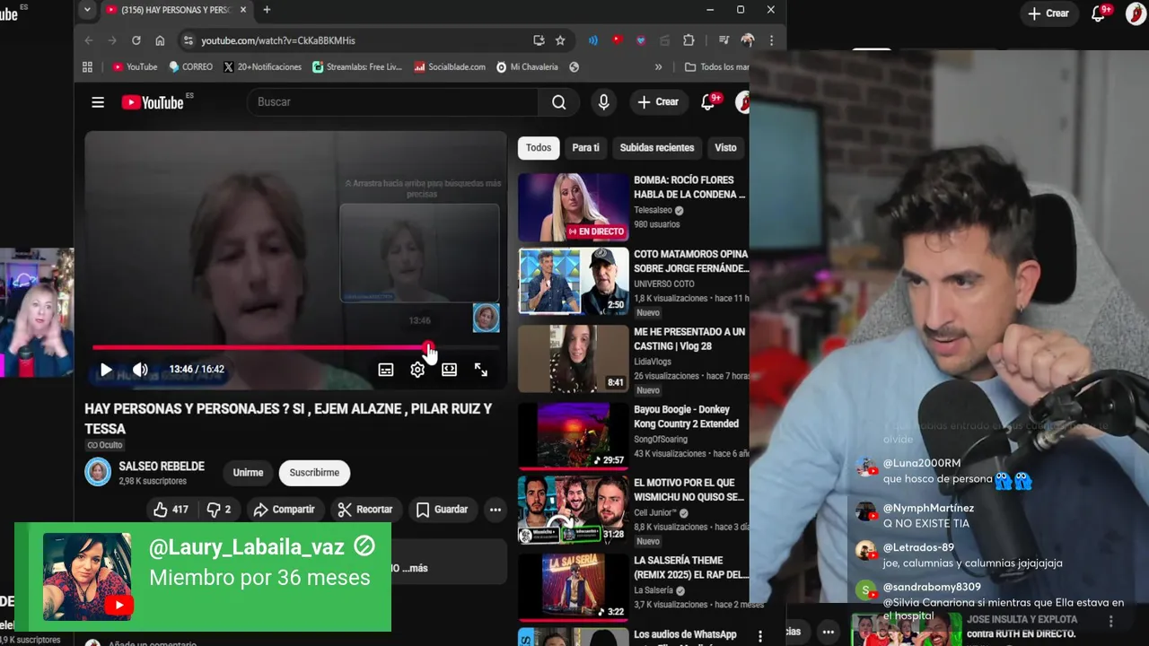Select the Subidas recientes filter chip
This screenshot has width=1149, height=646.
(657, 148)
